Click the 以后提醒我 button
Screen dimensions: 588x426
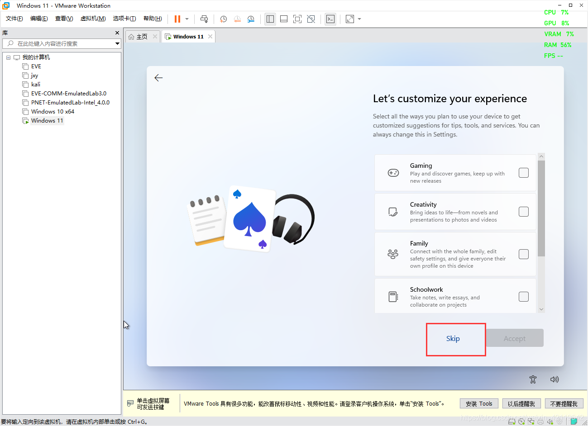(521, 404)
